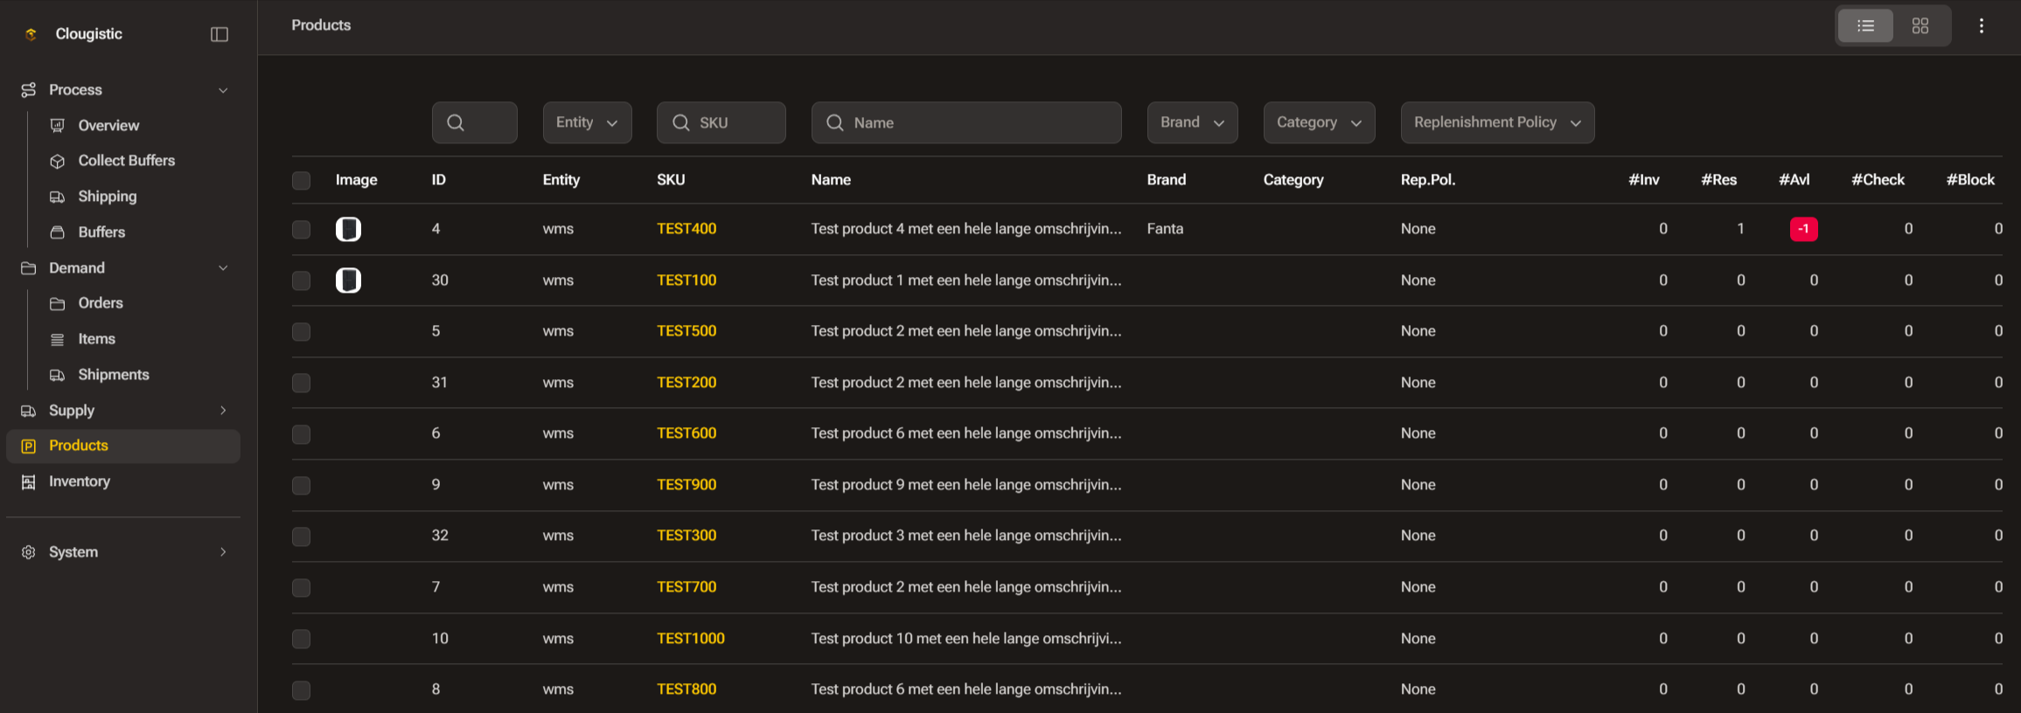Click the Inventory icon in sidebar
Image resolution: width=2021 pixels, height=713 pixels.
(x=29, y=481)
